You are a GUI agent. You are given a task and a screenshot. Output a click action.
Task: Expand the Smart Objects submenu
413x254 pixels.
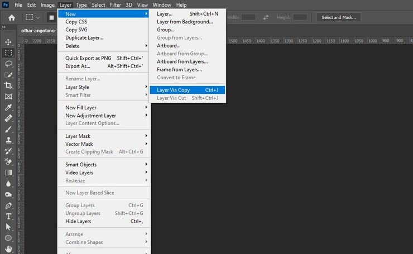point(104,165)
